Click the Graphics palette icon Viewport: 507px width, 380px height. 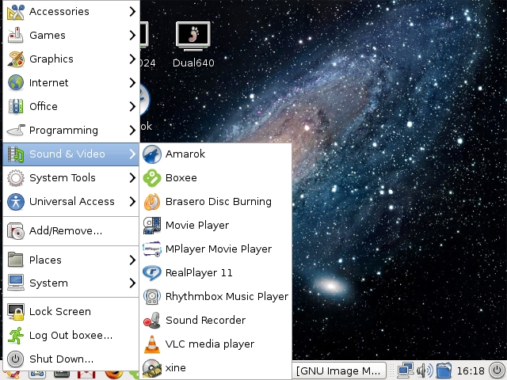(x=16, y=59)
